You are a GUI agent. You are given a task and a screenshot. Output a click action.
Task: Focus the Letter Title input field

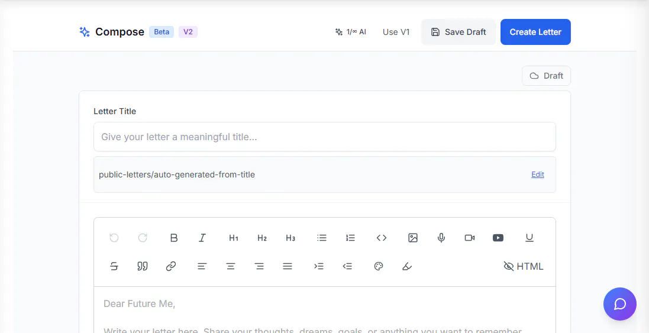tap(324, 137)
